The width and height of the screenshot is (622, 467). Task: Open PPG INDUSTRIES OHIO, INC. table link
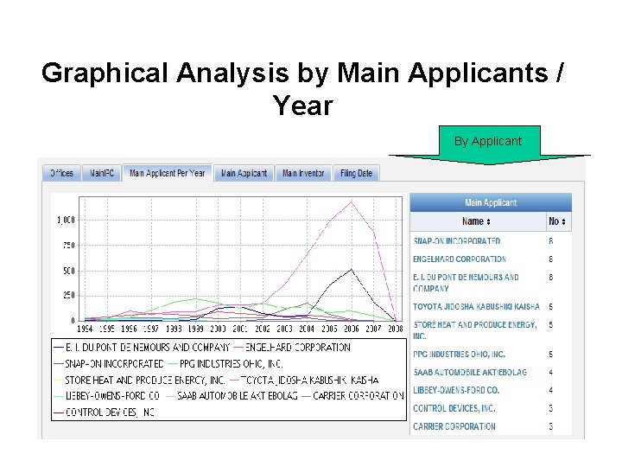(459, 355)
